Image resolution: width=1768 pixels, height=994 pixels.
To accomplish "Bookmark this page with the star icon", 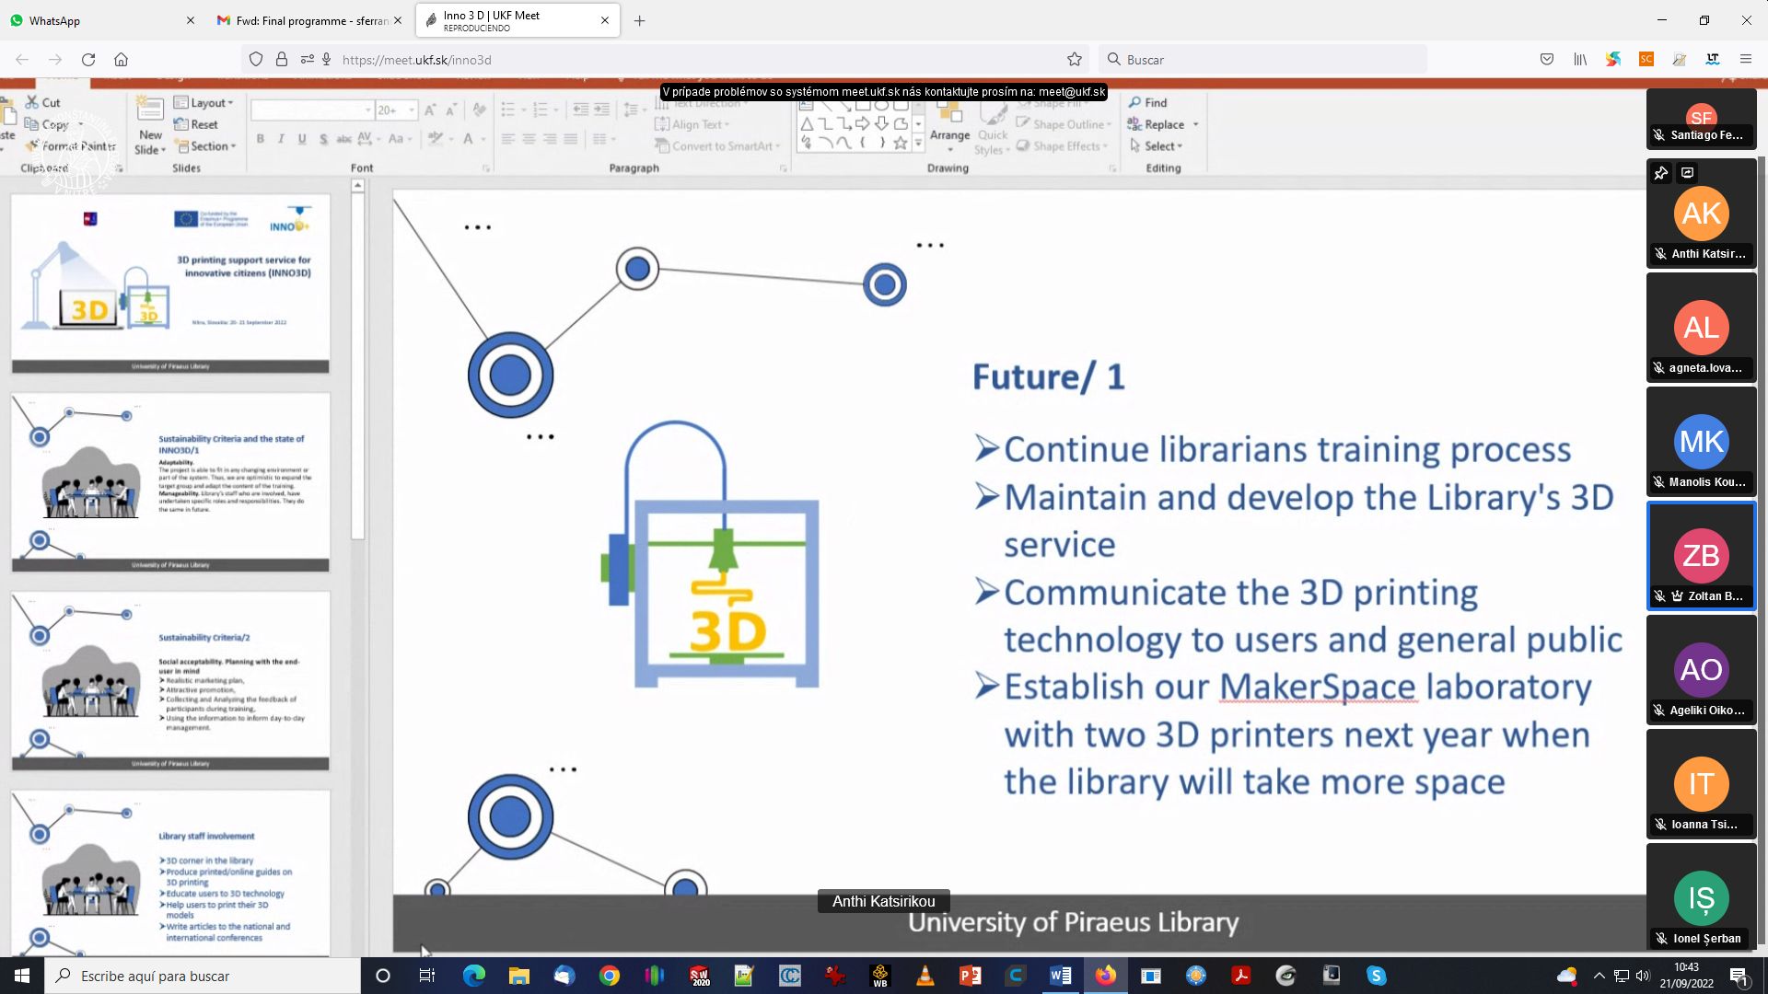I will [1074, 60].
